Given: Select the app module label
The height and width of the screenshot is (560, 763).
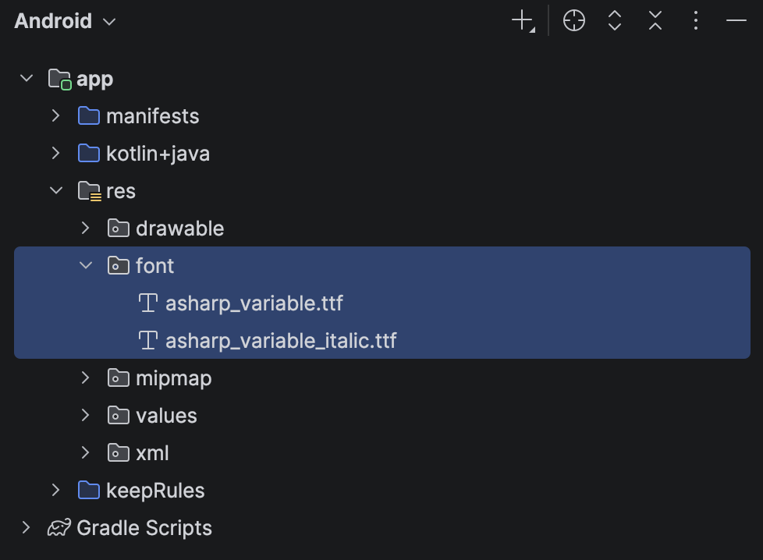Looking at the screenshot, I should click(x=95, y=80).
